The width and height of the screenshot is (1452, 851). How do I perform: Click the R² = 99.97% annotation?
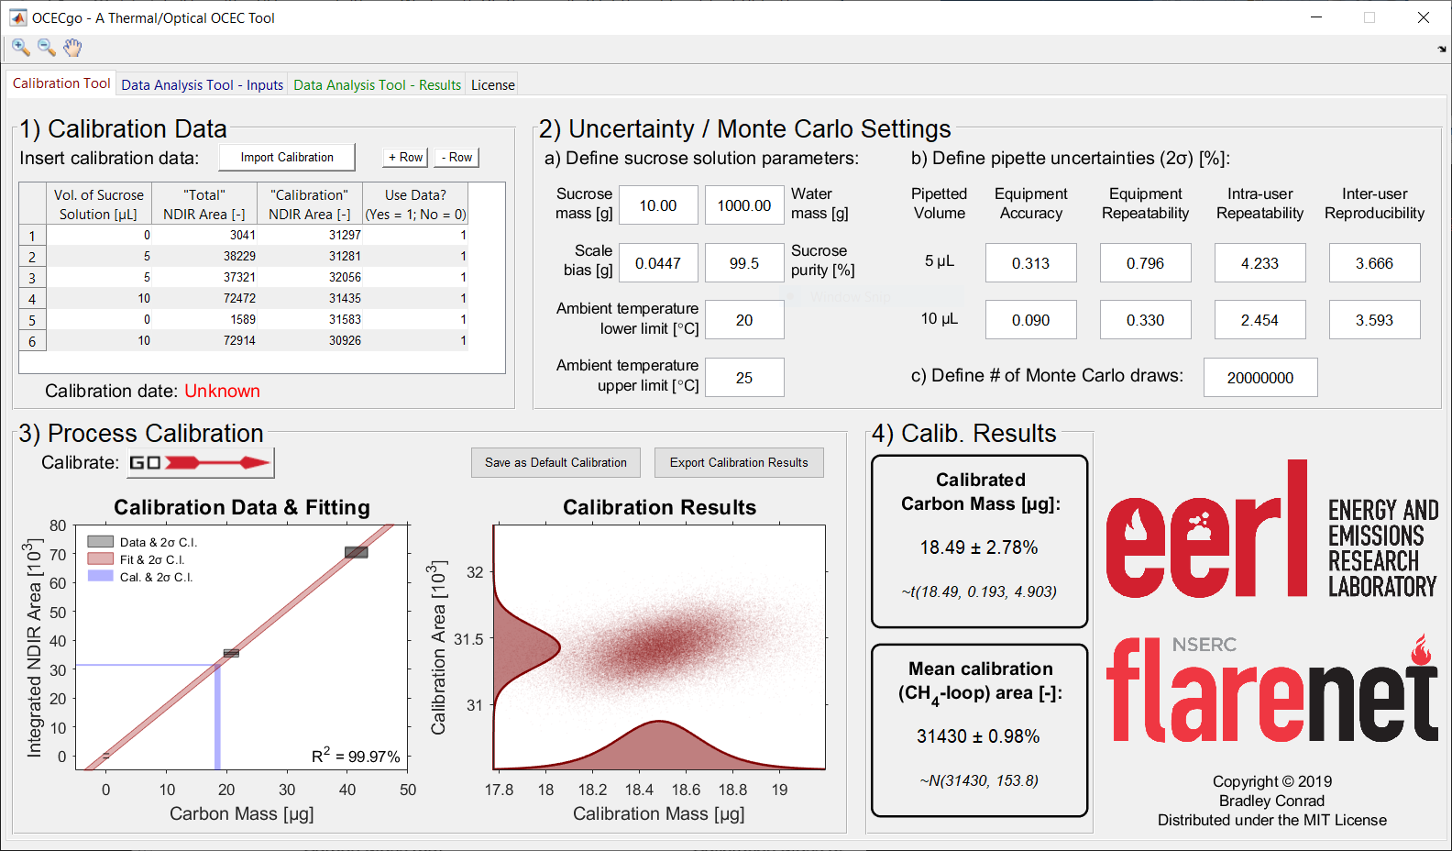(x=356, y=756)
